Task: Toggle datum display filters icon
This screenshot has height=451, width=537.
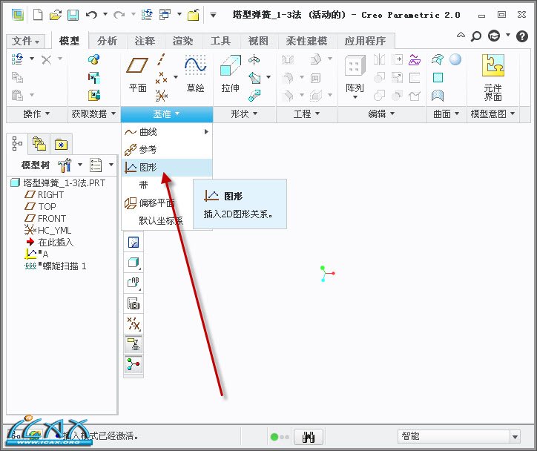Action: tap(134, 323)
